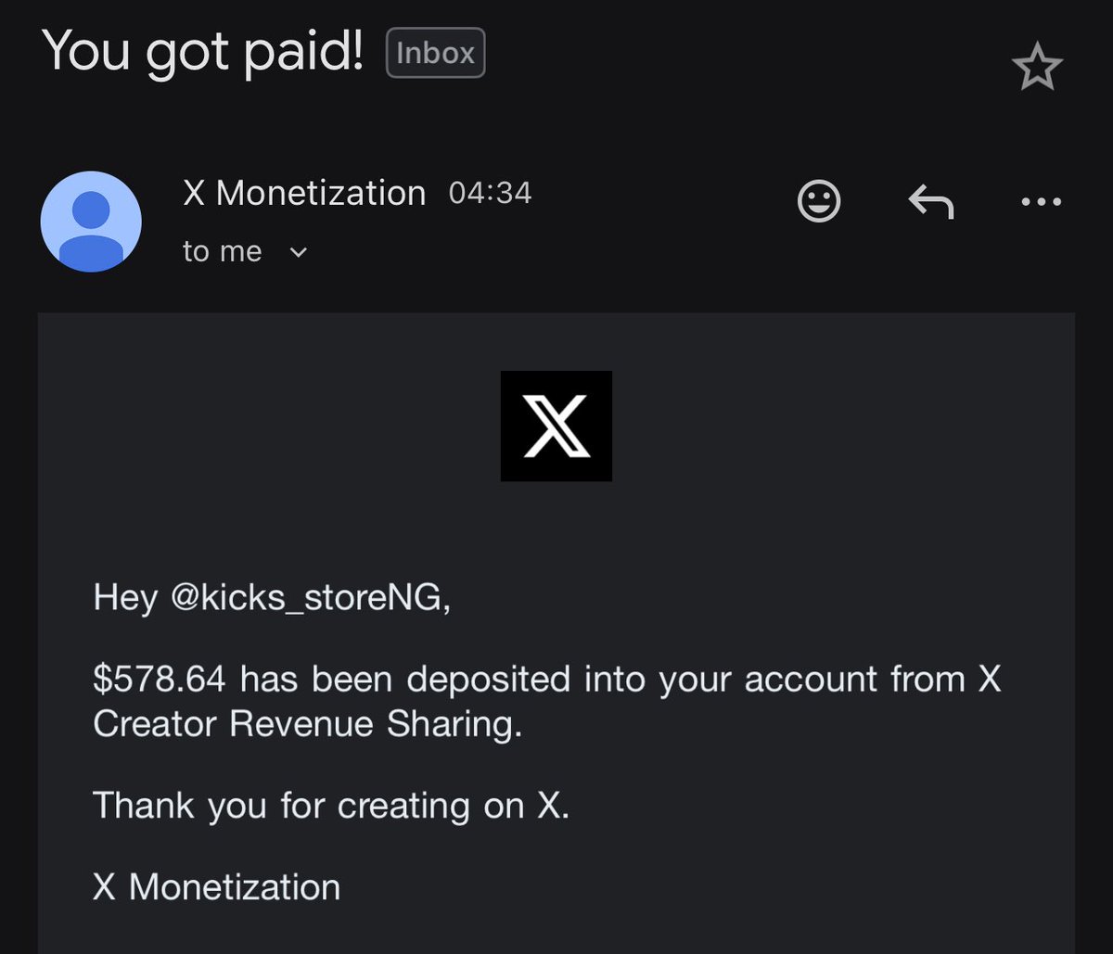This screenshot has height=954, width=1113.
Task: Tap the Inbox label tag
Action: tap(435, 53)
